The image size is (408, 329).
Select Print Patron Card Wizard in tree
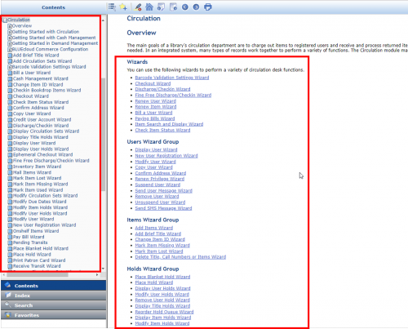[x=39, y=260]
